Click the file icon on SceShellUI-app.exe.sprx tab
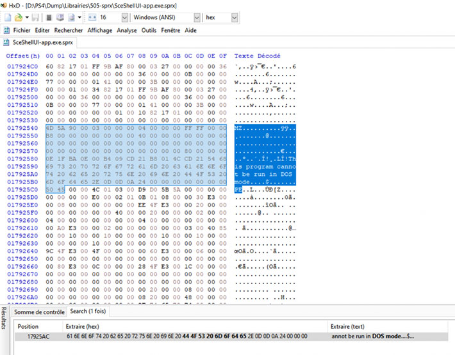Image resolution: width=455 pixels, height=355 pixels. 6,43
